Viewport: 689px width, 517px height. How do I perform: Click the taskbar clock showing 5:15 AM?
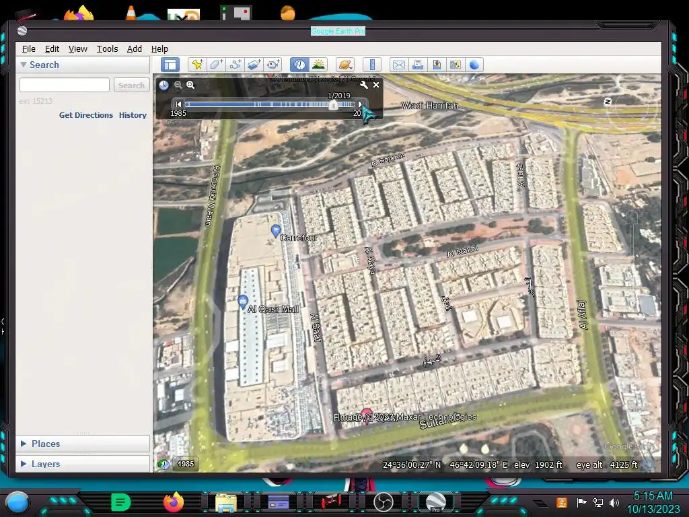tap(653, 496)
